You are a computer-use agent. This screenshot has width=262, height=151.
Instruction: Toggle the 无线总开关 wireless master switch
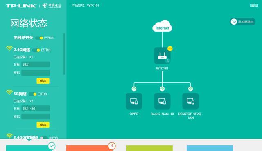tap(39, 38)
